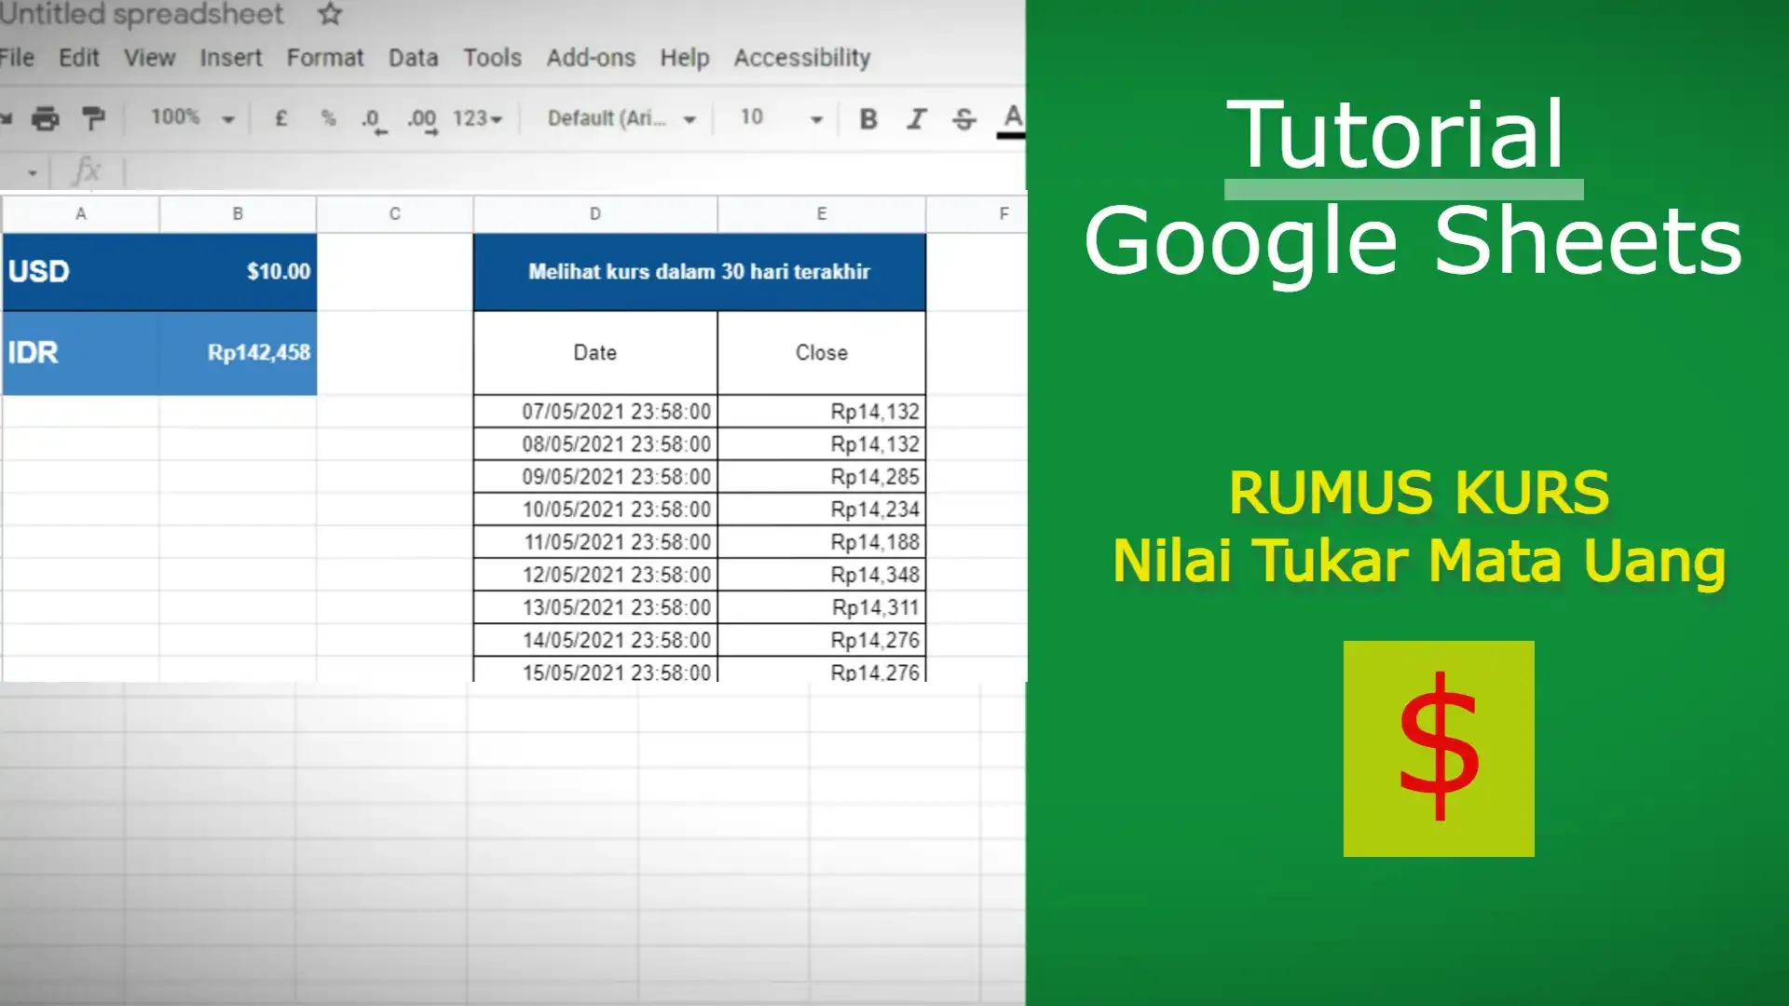
Task: Select cell 13/05/2021 23:58:00
Action: [x=595, y=607]
